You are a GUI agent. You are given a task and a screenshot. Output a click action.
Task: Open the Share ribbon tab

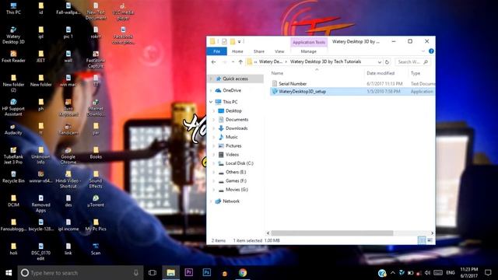click(x=259, y=51)
